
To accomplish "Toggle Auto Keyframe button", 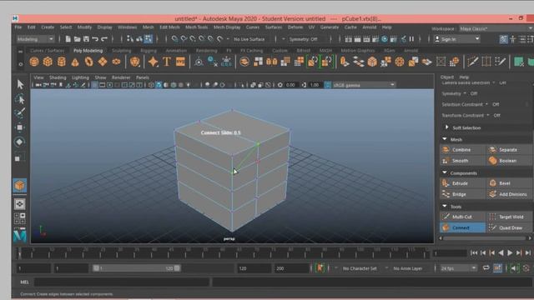I will (526, 268).
